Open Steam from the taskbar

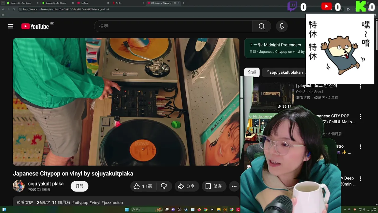coord(186,209)
